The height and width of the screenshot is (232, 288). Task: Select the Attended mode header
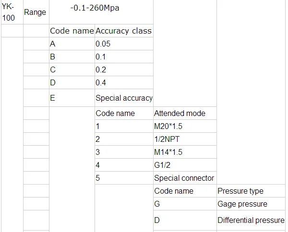185,113
